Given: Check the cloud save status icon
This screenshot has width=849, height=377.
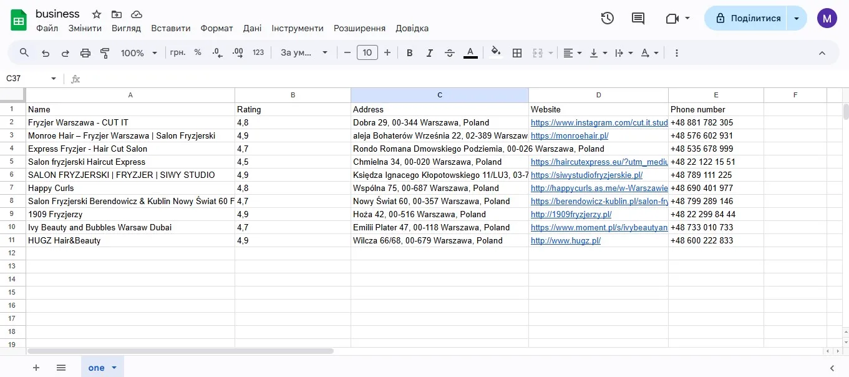Looking at the screenshot, I should point(137,14).
